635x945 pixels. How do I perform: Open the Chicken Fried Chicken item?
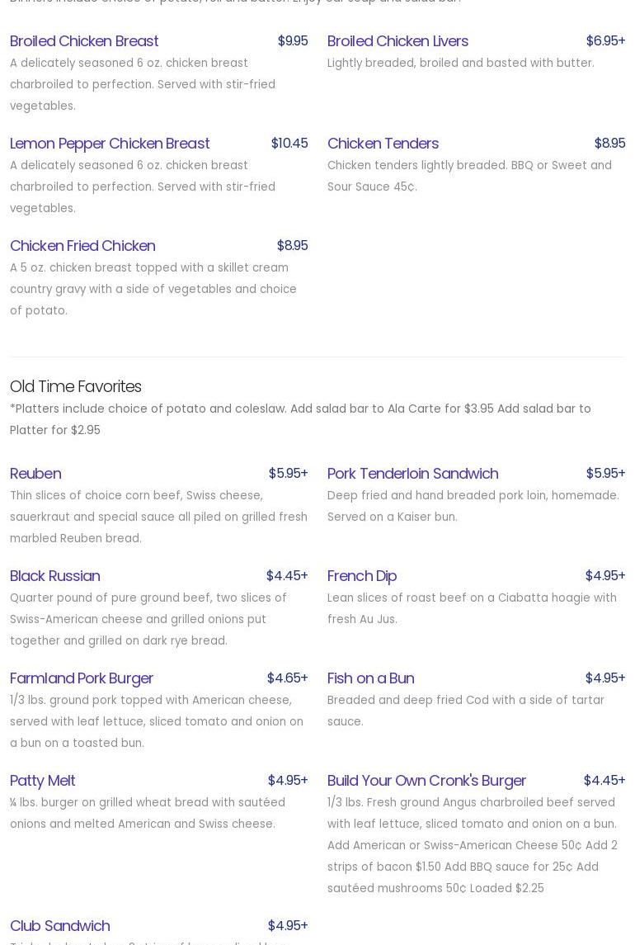point(82,245)
